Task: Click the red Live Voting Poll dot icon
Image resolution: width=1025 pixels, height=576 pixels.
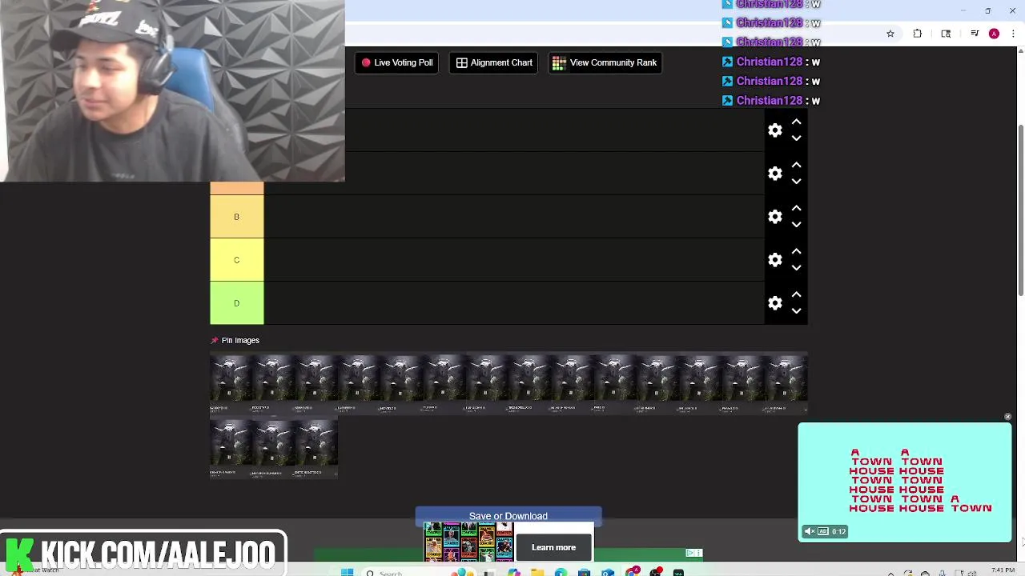Action: (x=366, y=62)
